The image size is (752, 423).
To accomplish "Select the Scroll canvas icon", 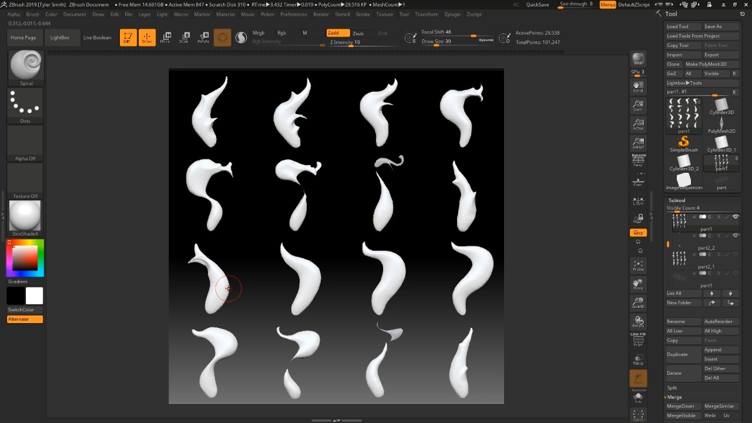I will (637, 87).
